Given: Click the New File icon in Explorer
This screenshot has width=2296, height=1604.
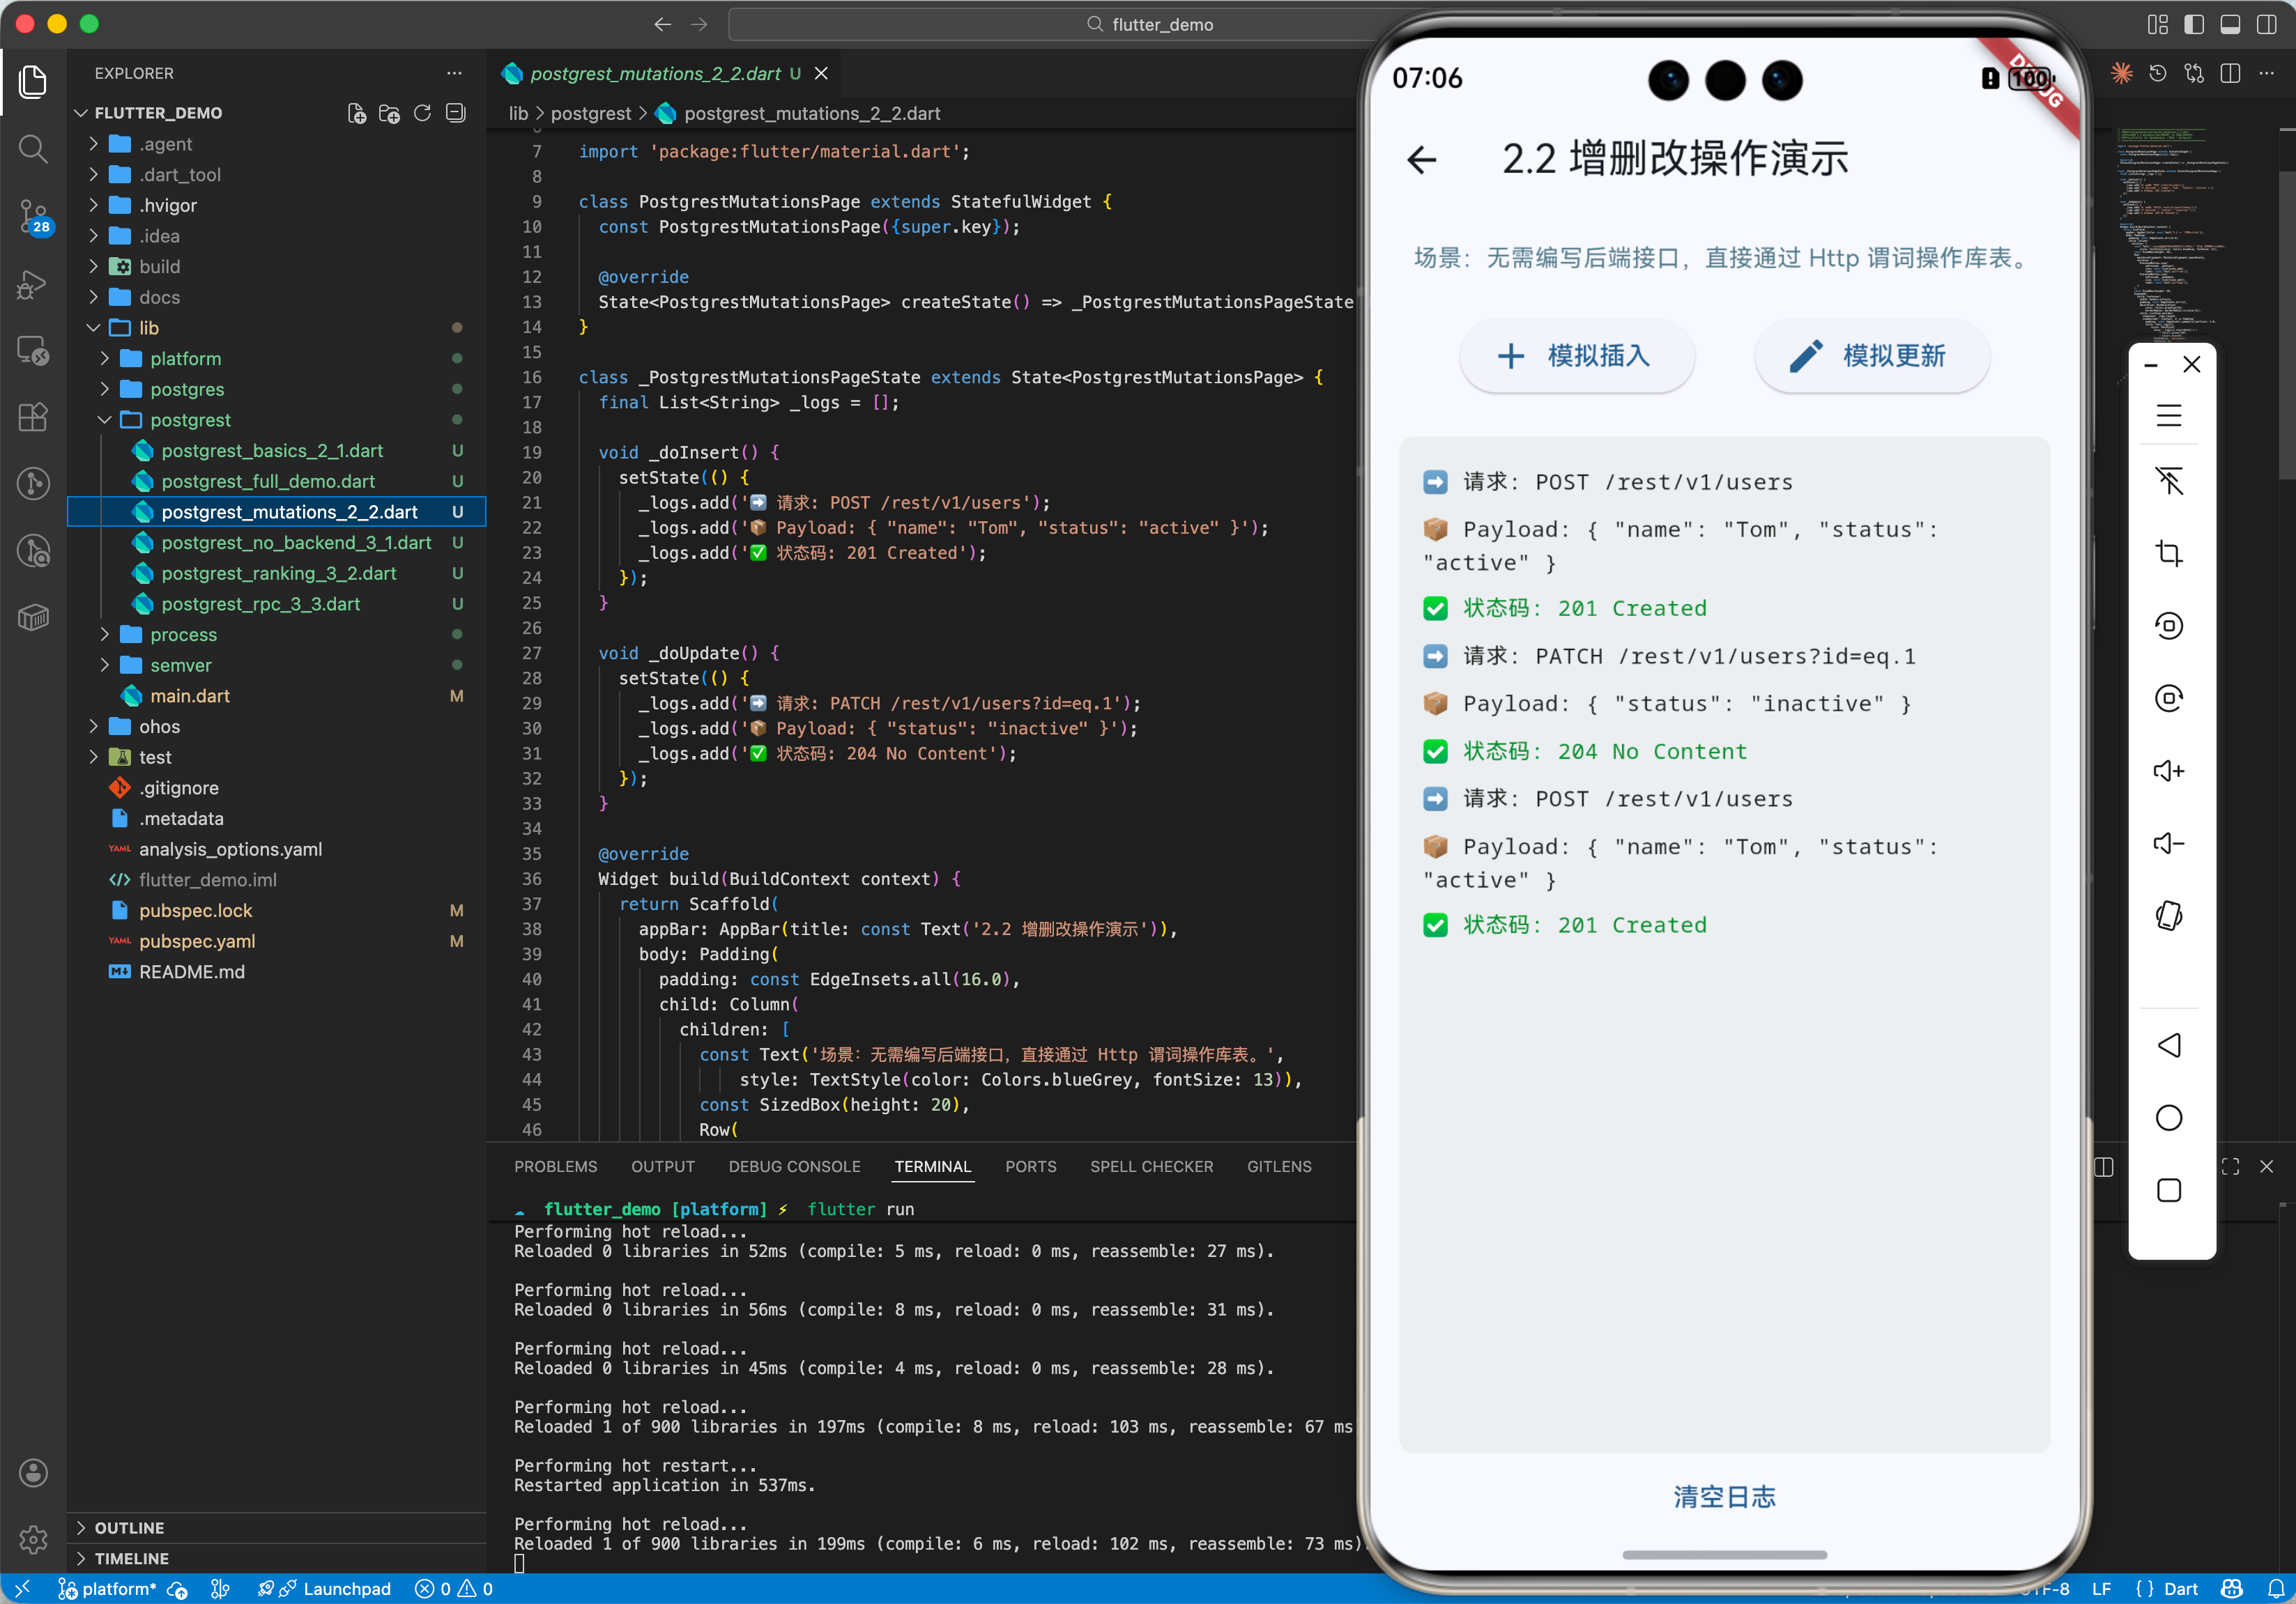Looking at the screenshot, I should (x=357, y=113).
